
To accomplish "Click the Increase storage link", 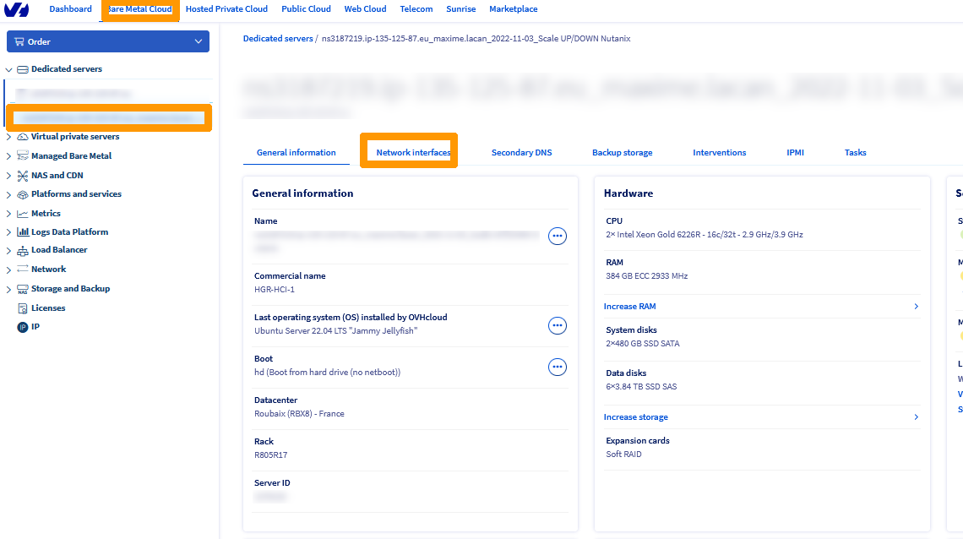I will (636, 417).
